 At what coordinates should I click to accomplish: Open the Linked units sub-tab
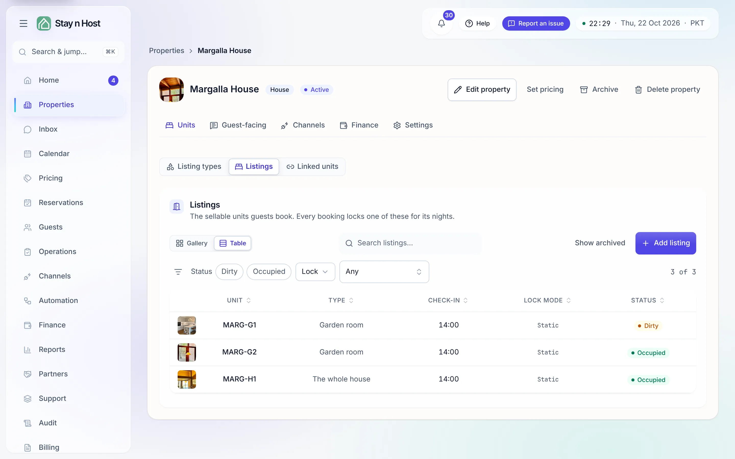(x=312, y=167)
